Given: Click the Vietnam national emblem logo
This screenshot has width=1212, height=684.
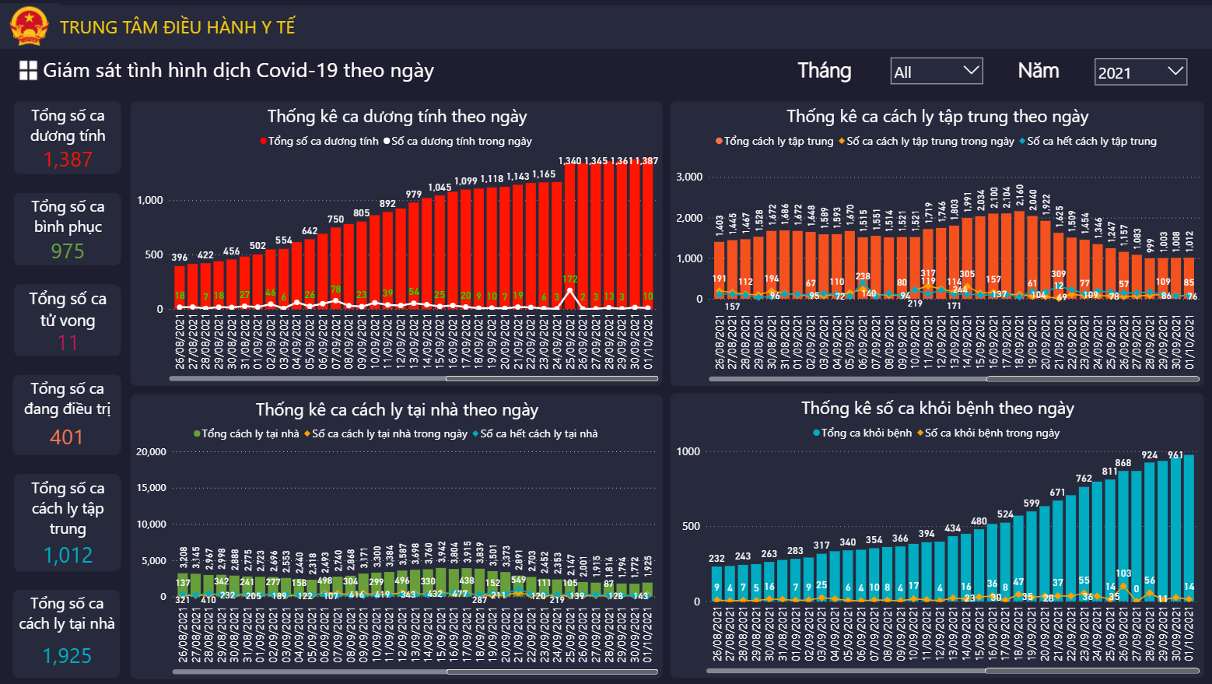Looking at the screenshot, I should (29, 26).
